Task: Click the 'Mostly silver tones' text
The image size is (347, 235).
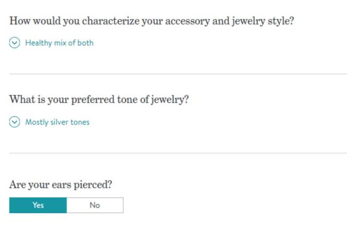Action: [x=57, y=123]
